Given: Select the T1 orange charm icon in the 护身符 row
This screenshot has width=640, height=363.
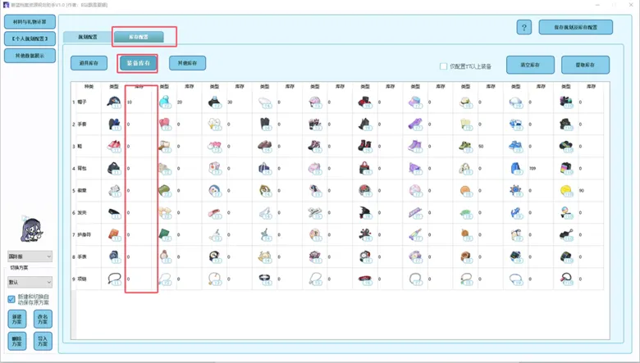Looking at the screenshot, I should point(114,234).
